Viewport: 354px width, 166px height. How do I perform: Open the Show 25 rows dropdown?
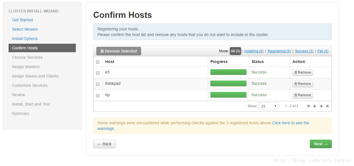tap(268, 106)
